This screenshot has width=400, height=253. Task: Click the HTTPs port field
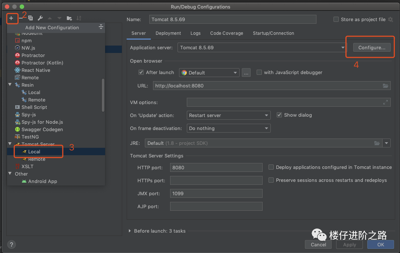pyautogui.click(x=216, y=180)
